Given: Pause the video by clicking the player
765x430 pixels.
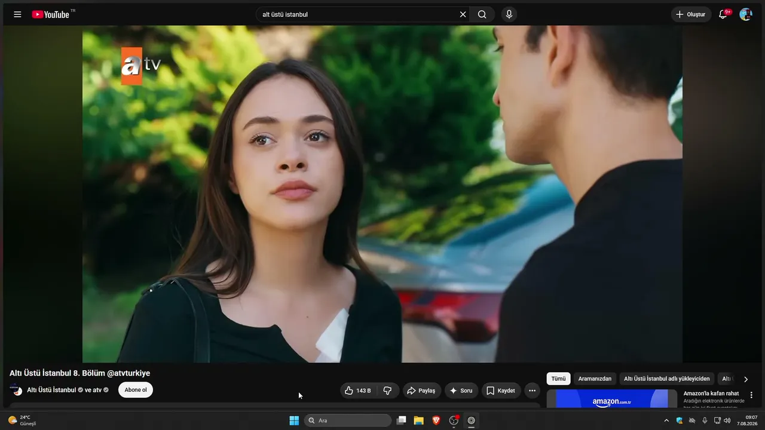Looking at the screenshot, I should (x=382, y=194).
